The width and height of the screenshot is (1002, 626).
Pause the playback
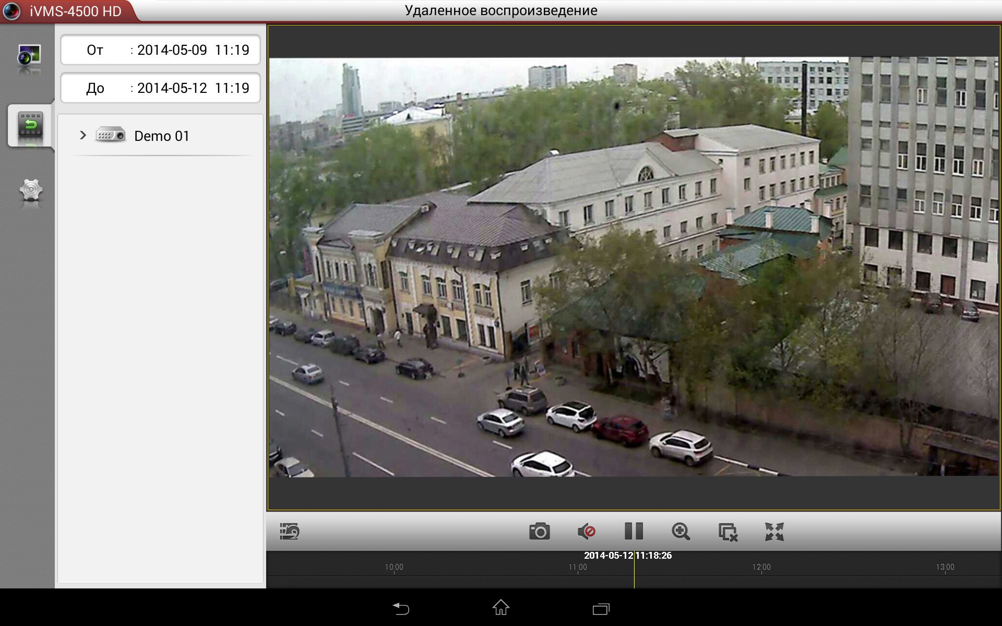pyautogui.click(x=634, y=532)
